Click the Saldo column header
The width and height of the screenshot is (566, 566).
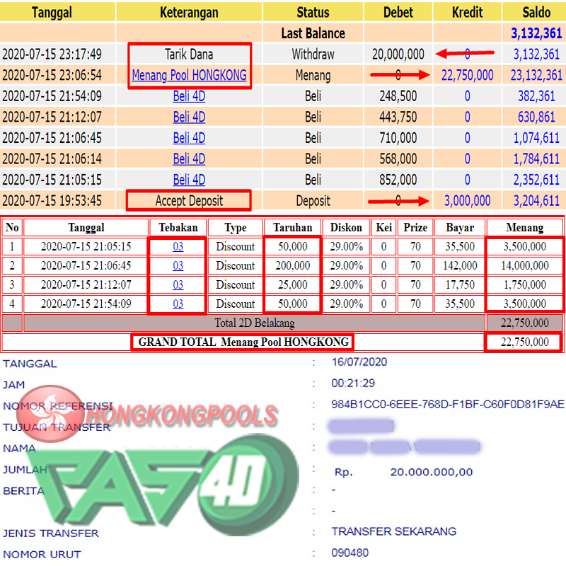536,12
